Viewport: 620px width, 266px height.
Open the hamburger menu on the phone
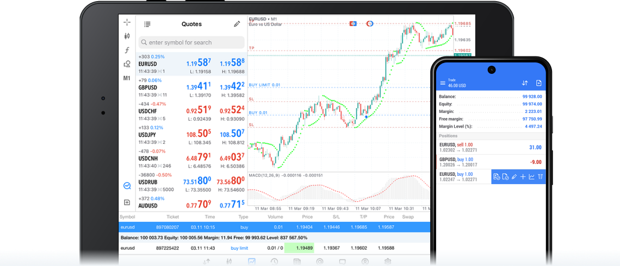443,83
